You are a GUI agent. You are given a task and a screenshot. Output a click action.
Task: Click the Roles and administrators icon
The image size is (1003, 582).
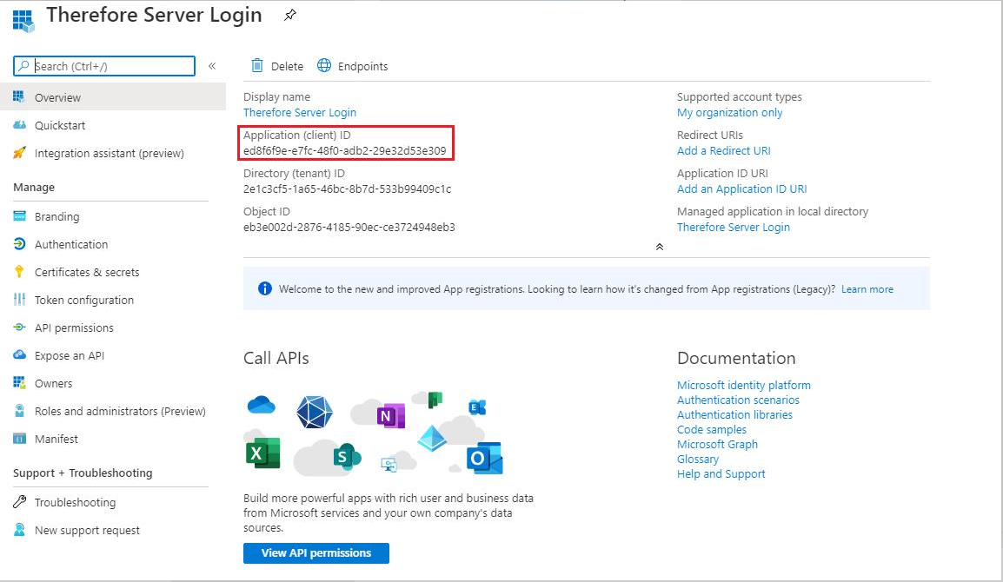(19, 411)
